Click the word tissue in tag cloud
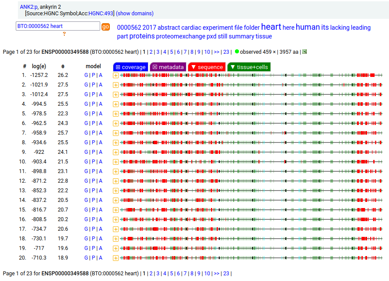The width and height of the screenshot is (389, 281). [264, 36]
